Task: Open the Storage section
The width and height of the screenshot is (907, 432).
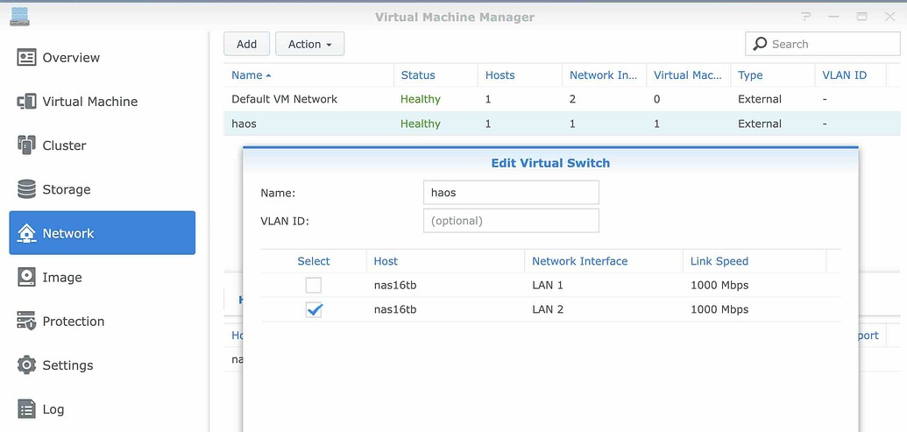Action: (67, 189)
